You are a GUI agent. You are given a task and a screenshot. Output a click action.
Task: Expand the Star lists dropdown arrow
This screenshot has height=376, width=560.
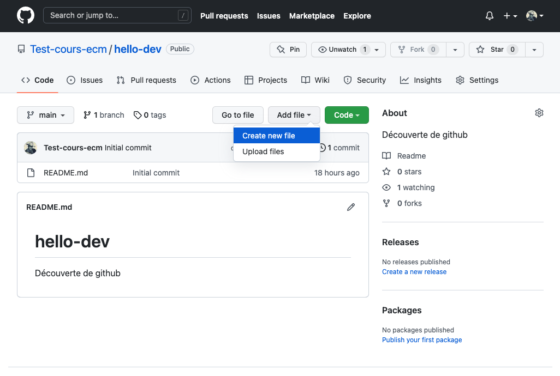[534, 50]
